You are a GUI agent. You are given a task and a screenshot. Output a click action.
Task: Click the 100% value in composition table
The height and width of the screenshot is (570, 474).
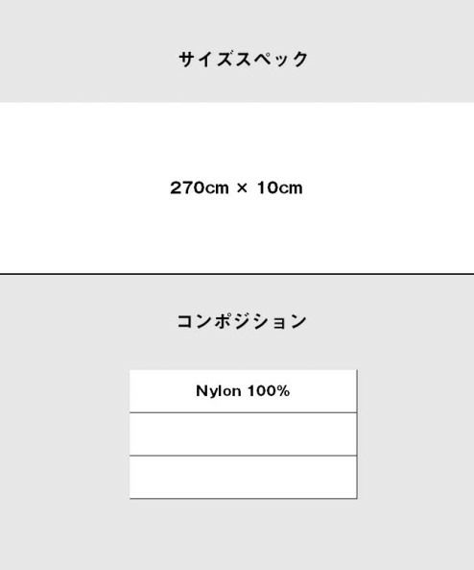[269, 391]
